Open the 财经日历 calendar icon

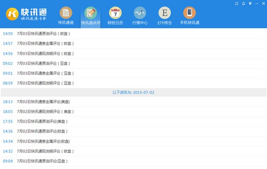(x=115, y=13)
